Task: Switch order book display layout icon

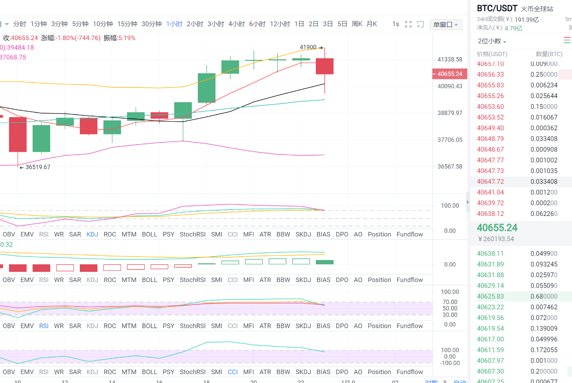Action: click(x=567, y=41)
